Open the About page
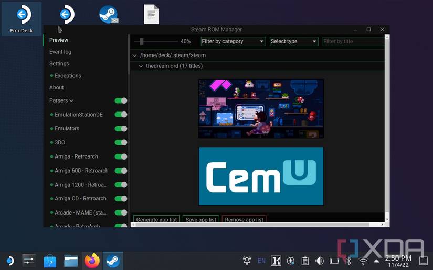This screenshot has height=270, width=433. point(56,87)
